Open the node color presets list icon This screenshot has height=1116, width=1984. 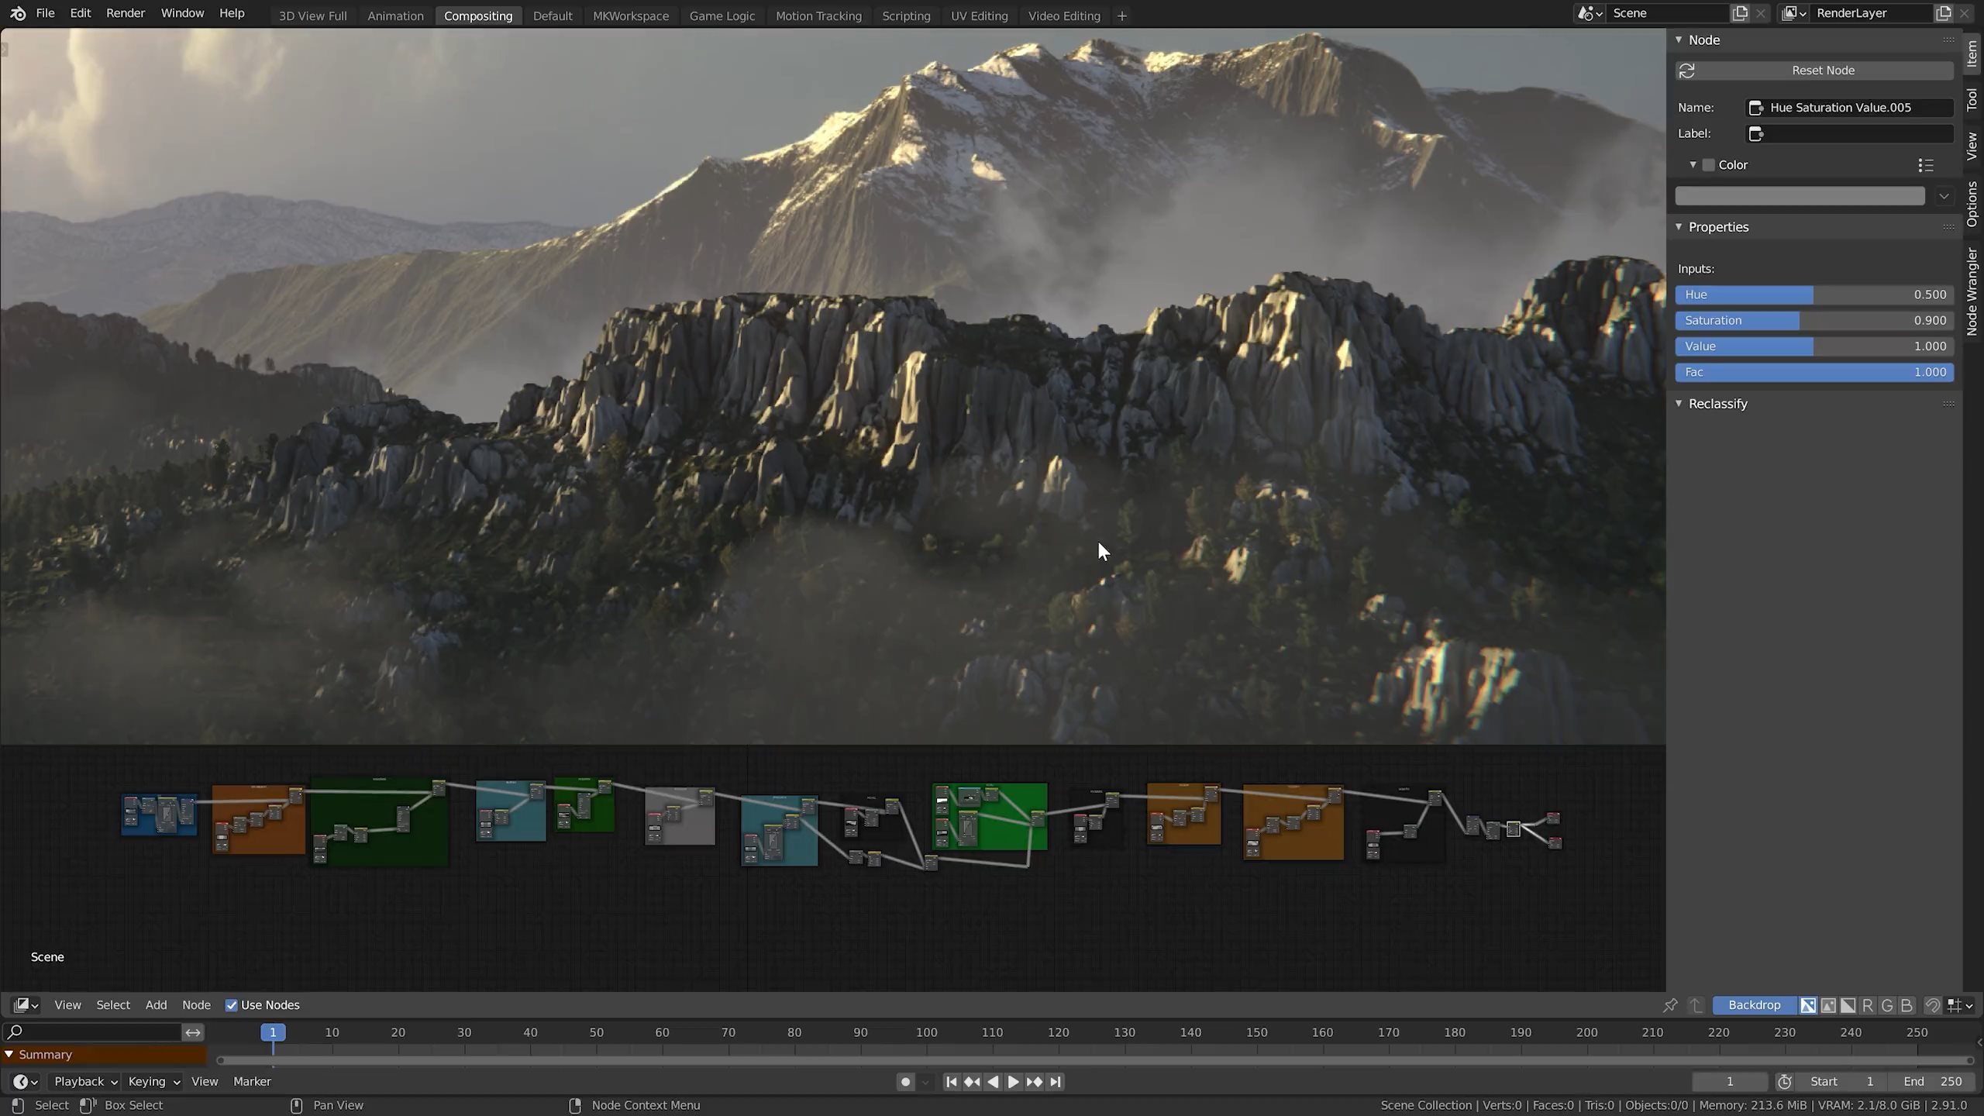[1926, 165]
